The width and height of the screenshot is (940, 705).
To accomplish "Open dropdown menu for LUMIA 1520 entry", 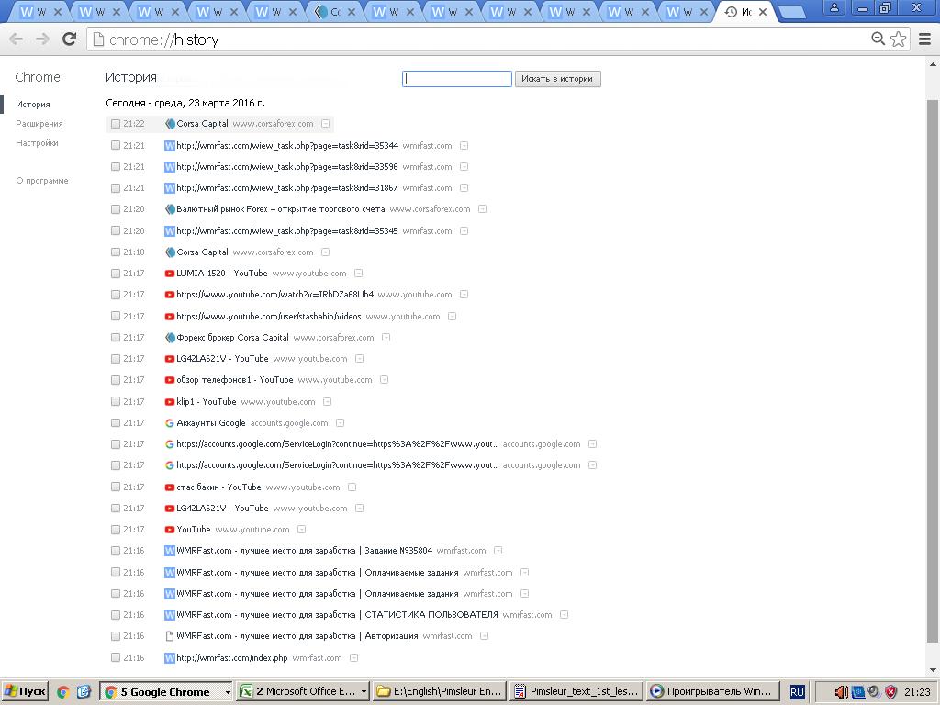I will pyautogui.click(x=359, y=274).
